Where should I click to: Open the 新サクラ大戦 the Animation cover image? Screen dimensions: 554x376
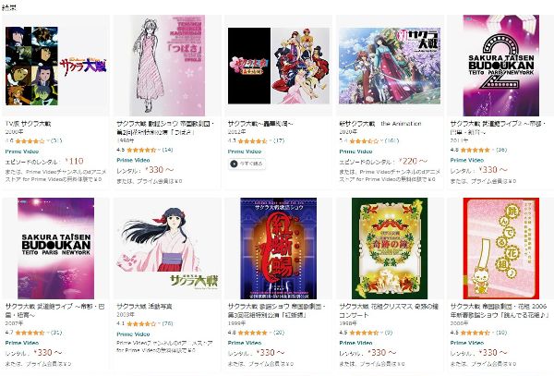(x=390, y=67)
